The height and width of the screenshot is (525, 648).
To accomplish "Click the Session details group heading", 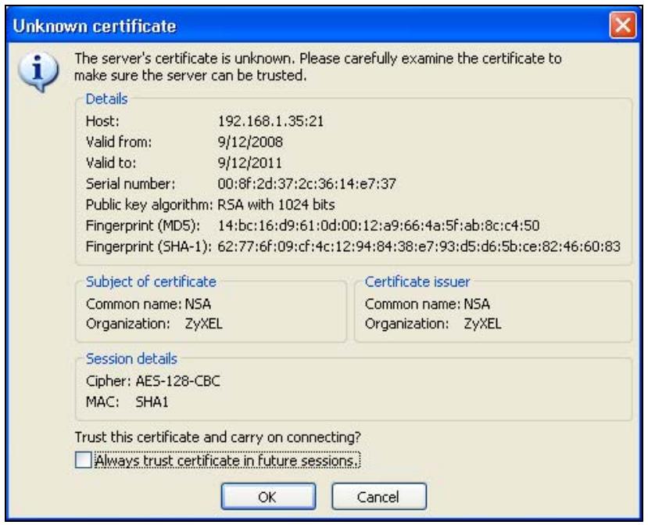I will [131, 358].
